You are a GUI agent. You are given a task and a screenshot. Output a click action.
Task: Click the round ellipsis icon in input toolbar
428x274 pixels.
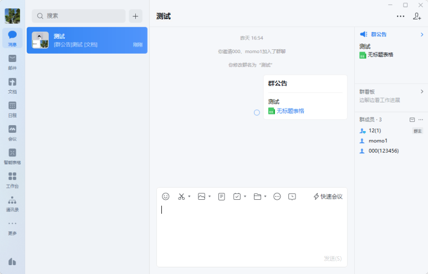pos(277,197)
